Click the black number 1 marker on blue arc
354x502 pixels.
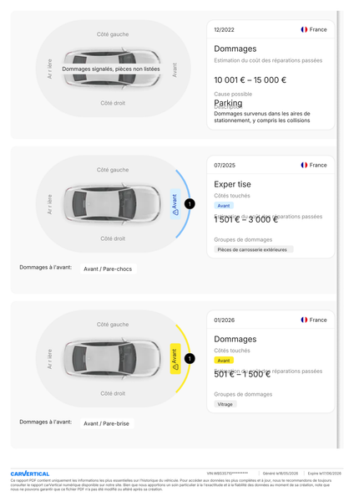pos(190,204)
